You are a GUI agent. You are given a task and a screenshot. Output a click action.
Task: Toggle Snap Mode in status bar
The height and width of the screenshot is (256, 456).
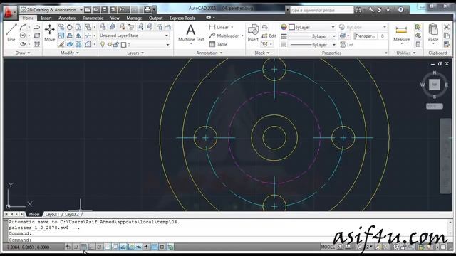76,247
